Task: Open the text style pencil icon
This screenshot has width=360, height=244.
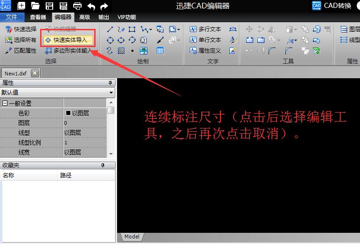Action: click(233, 40)
